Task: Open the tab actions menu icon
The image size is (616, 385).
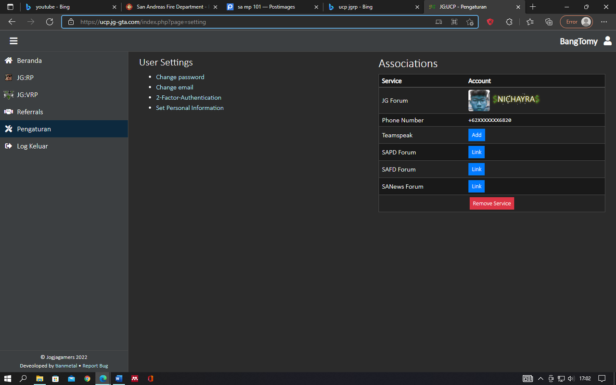Action: point(10,7)
